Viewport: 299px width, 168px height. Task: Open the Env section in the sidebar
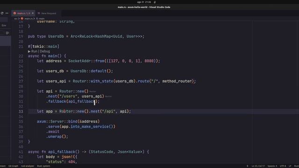[x=4, y=25]
